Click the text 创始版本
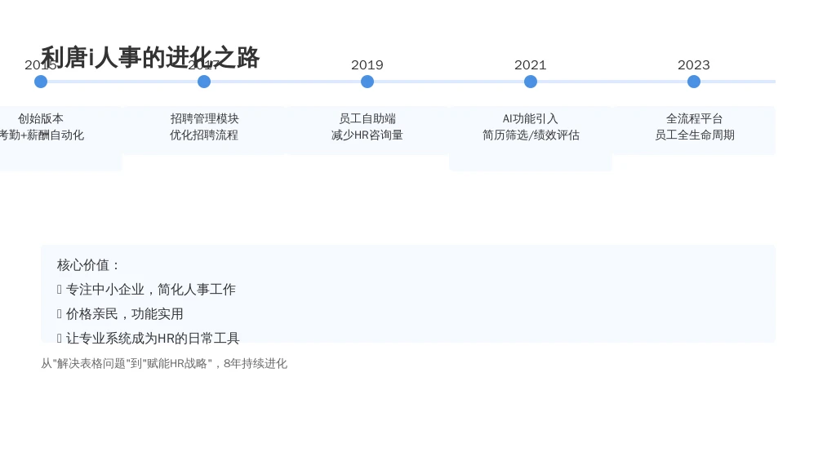Image resolution: width=836 pixels, height=470 pixels. 41,119
